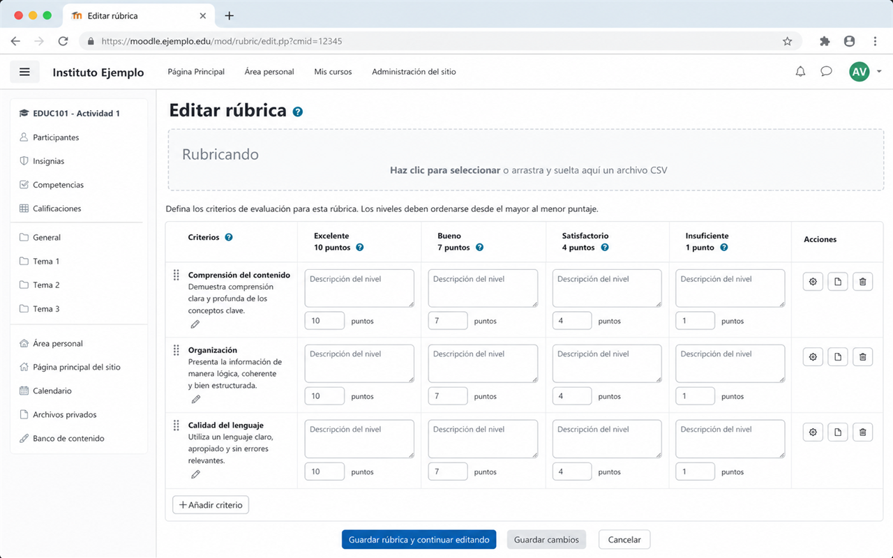This screenshot has height=558, width=893.
Task: Click Insuficiente points field for Calidad del lenguaje
Action: (x=695, y=472)
